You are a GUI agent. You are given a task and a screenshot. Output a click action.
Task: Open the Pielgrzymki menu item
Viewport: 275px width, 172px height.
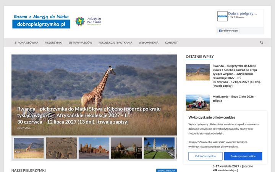(53, 42)
